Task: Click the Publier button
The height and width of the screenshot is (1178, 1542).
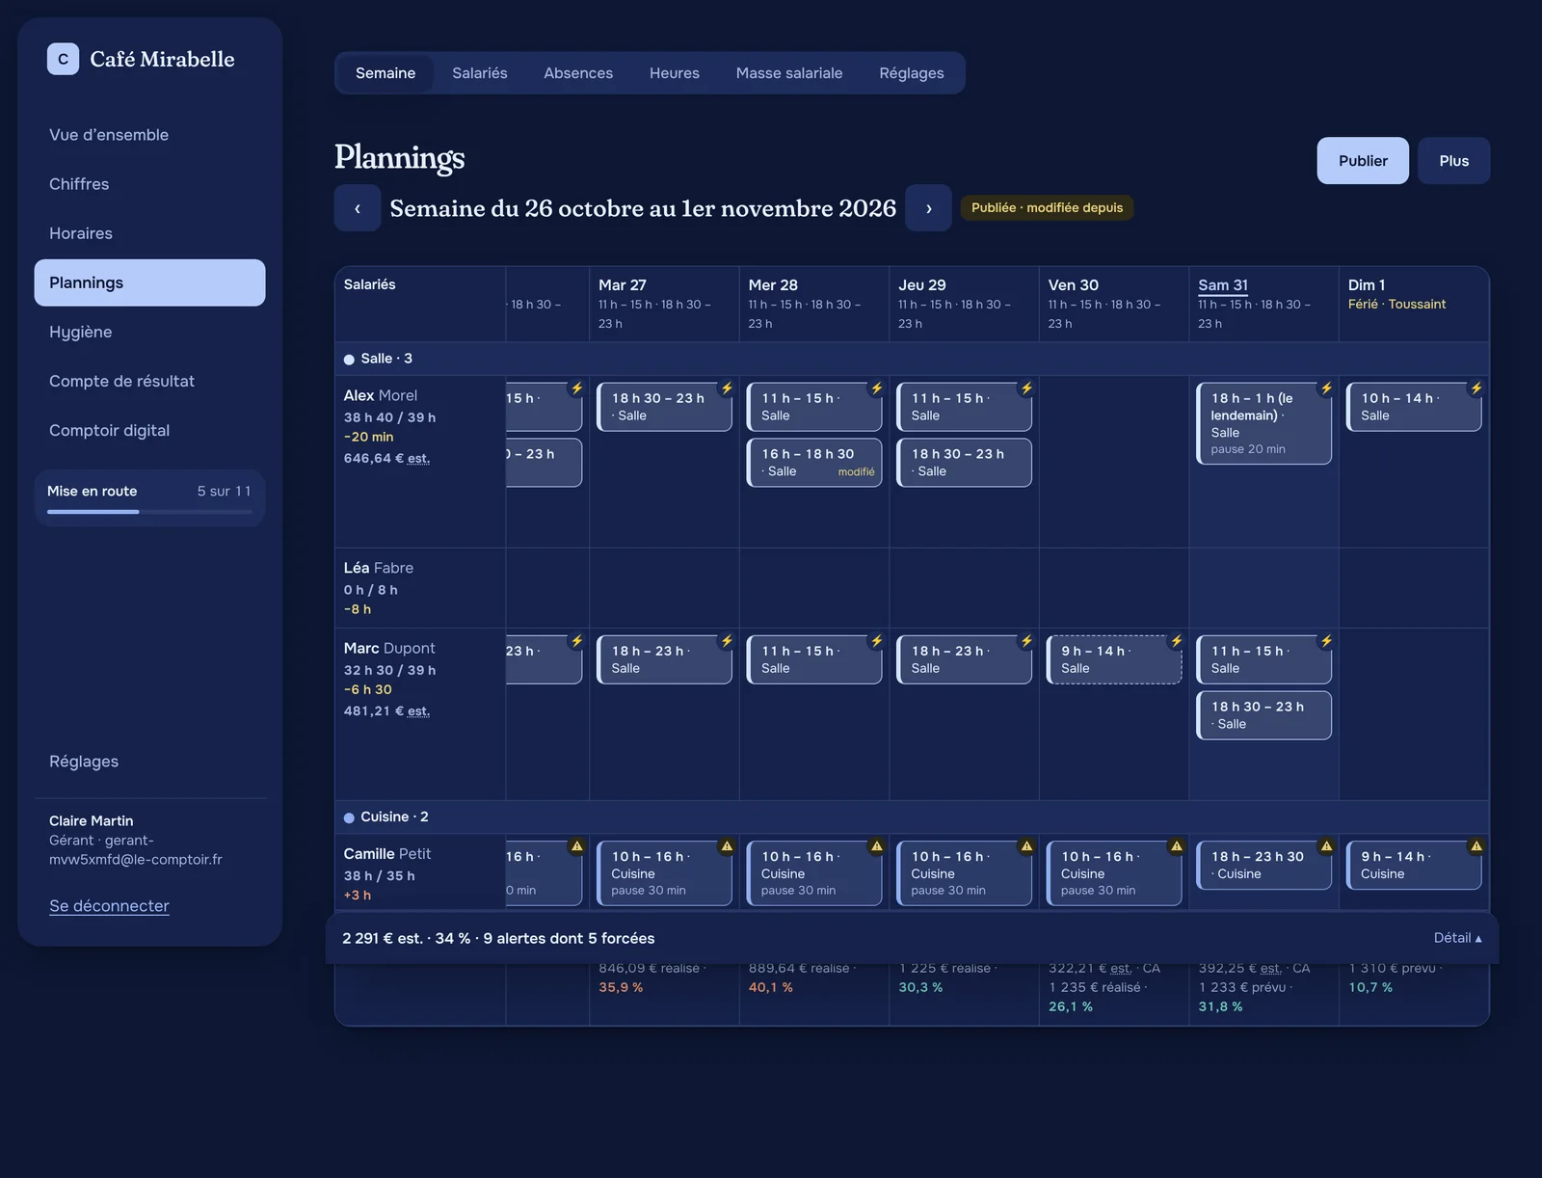Action: (1363, 161)
